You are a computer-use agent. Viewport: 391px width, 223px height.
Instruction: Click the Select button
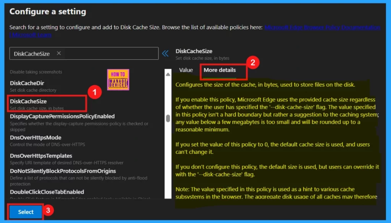point(26,212)
